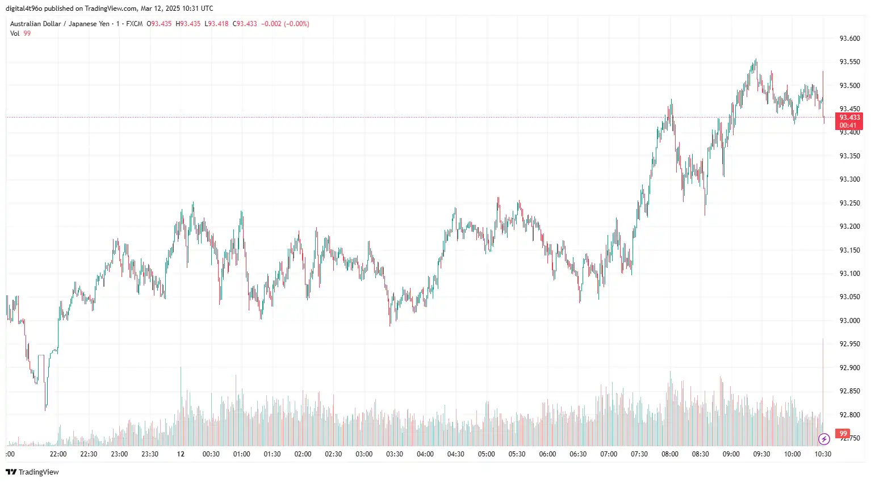The image size is (871, 482).
Task: Click the 08:30 time axis label
Action: 701,454
